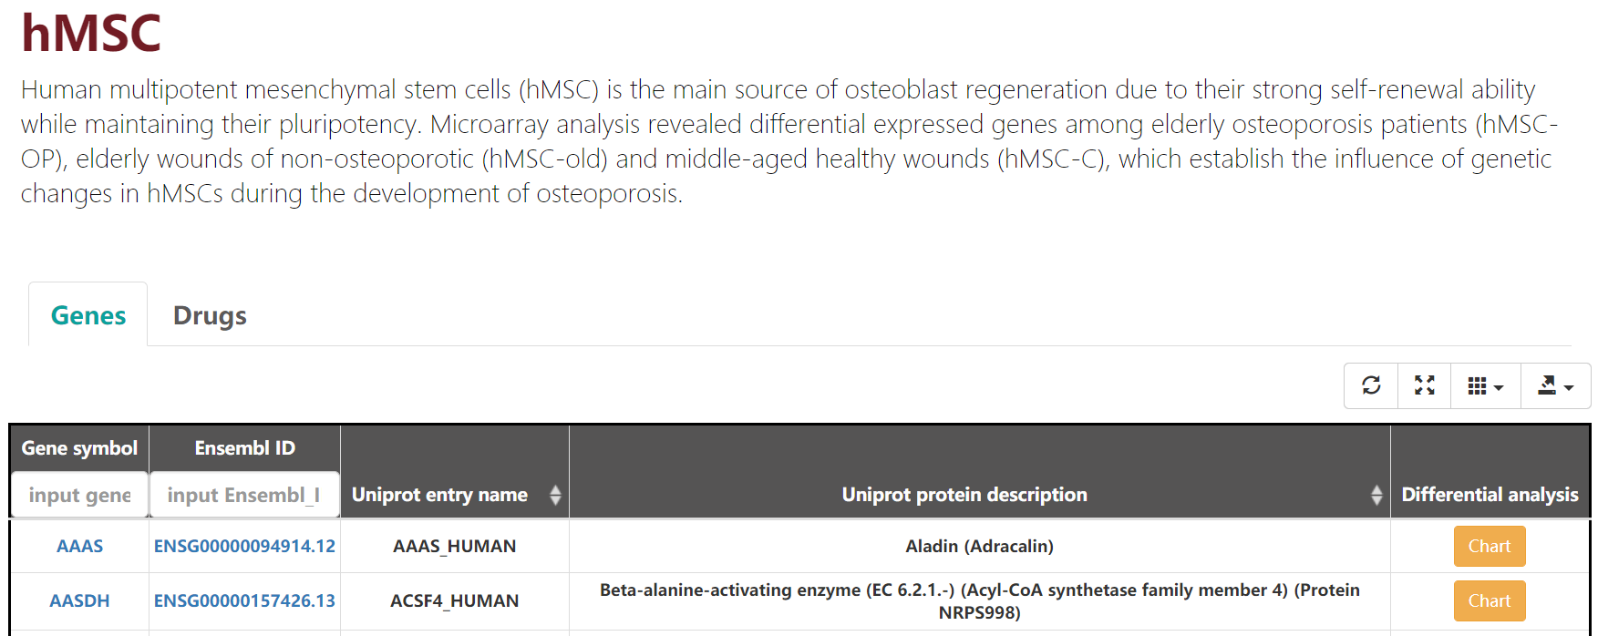Image resolution: width=1598 pixels, height=636 pixels.
Task: Select the Genes tab
Action: click(x=88, y=315)
